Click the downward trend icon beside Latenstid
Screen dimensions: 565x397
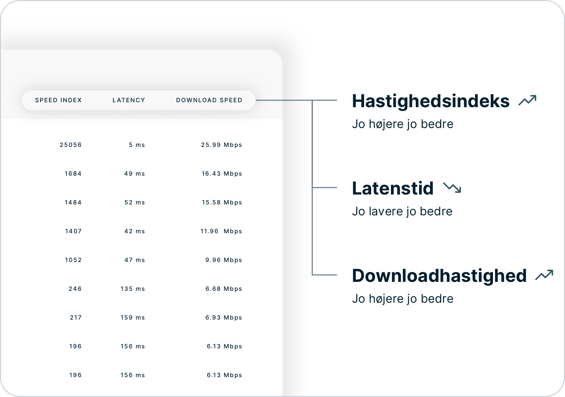[453, 189]
